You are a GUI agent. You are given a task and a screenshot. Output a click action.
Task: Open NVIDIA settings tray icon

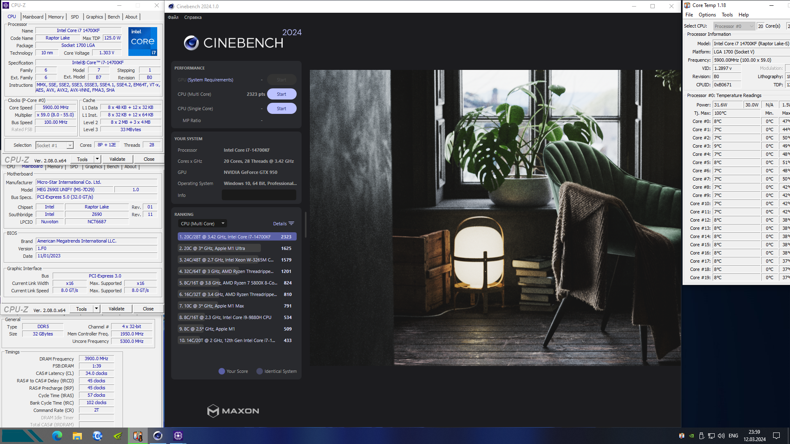tap(692, 436)
